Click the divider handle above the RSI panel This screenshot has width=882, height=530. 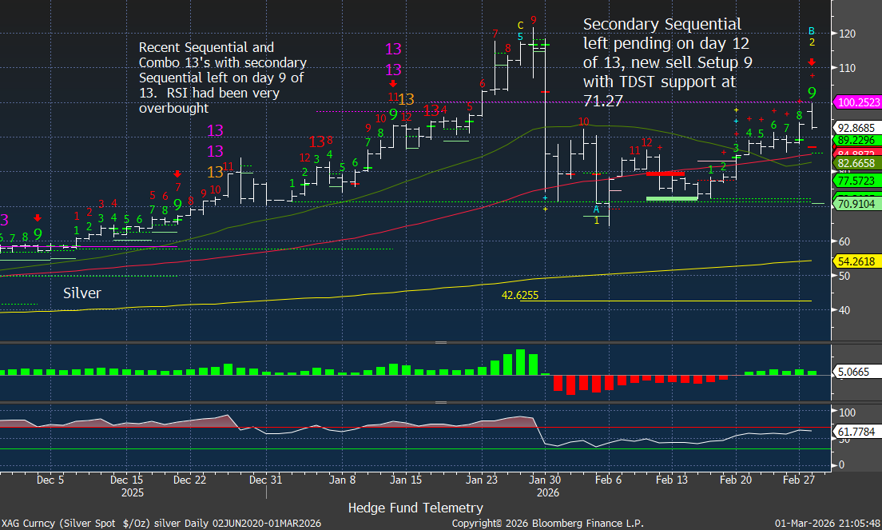(x=440, y=403)
